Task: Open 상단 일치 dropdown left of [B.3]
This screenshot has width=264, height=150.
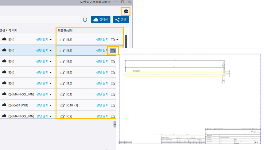Action: click(44, 51)
